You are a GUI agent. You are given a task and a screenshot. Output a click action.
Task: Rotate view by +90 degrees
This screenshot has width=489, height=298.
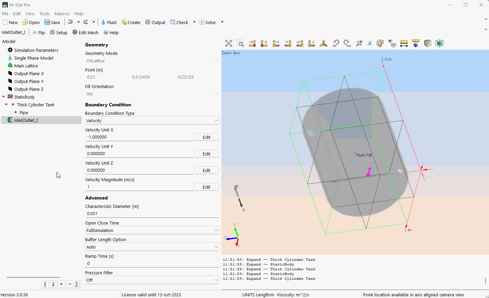point(347,43)
